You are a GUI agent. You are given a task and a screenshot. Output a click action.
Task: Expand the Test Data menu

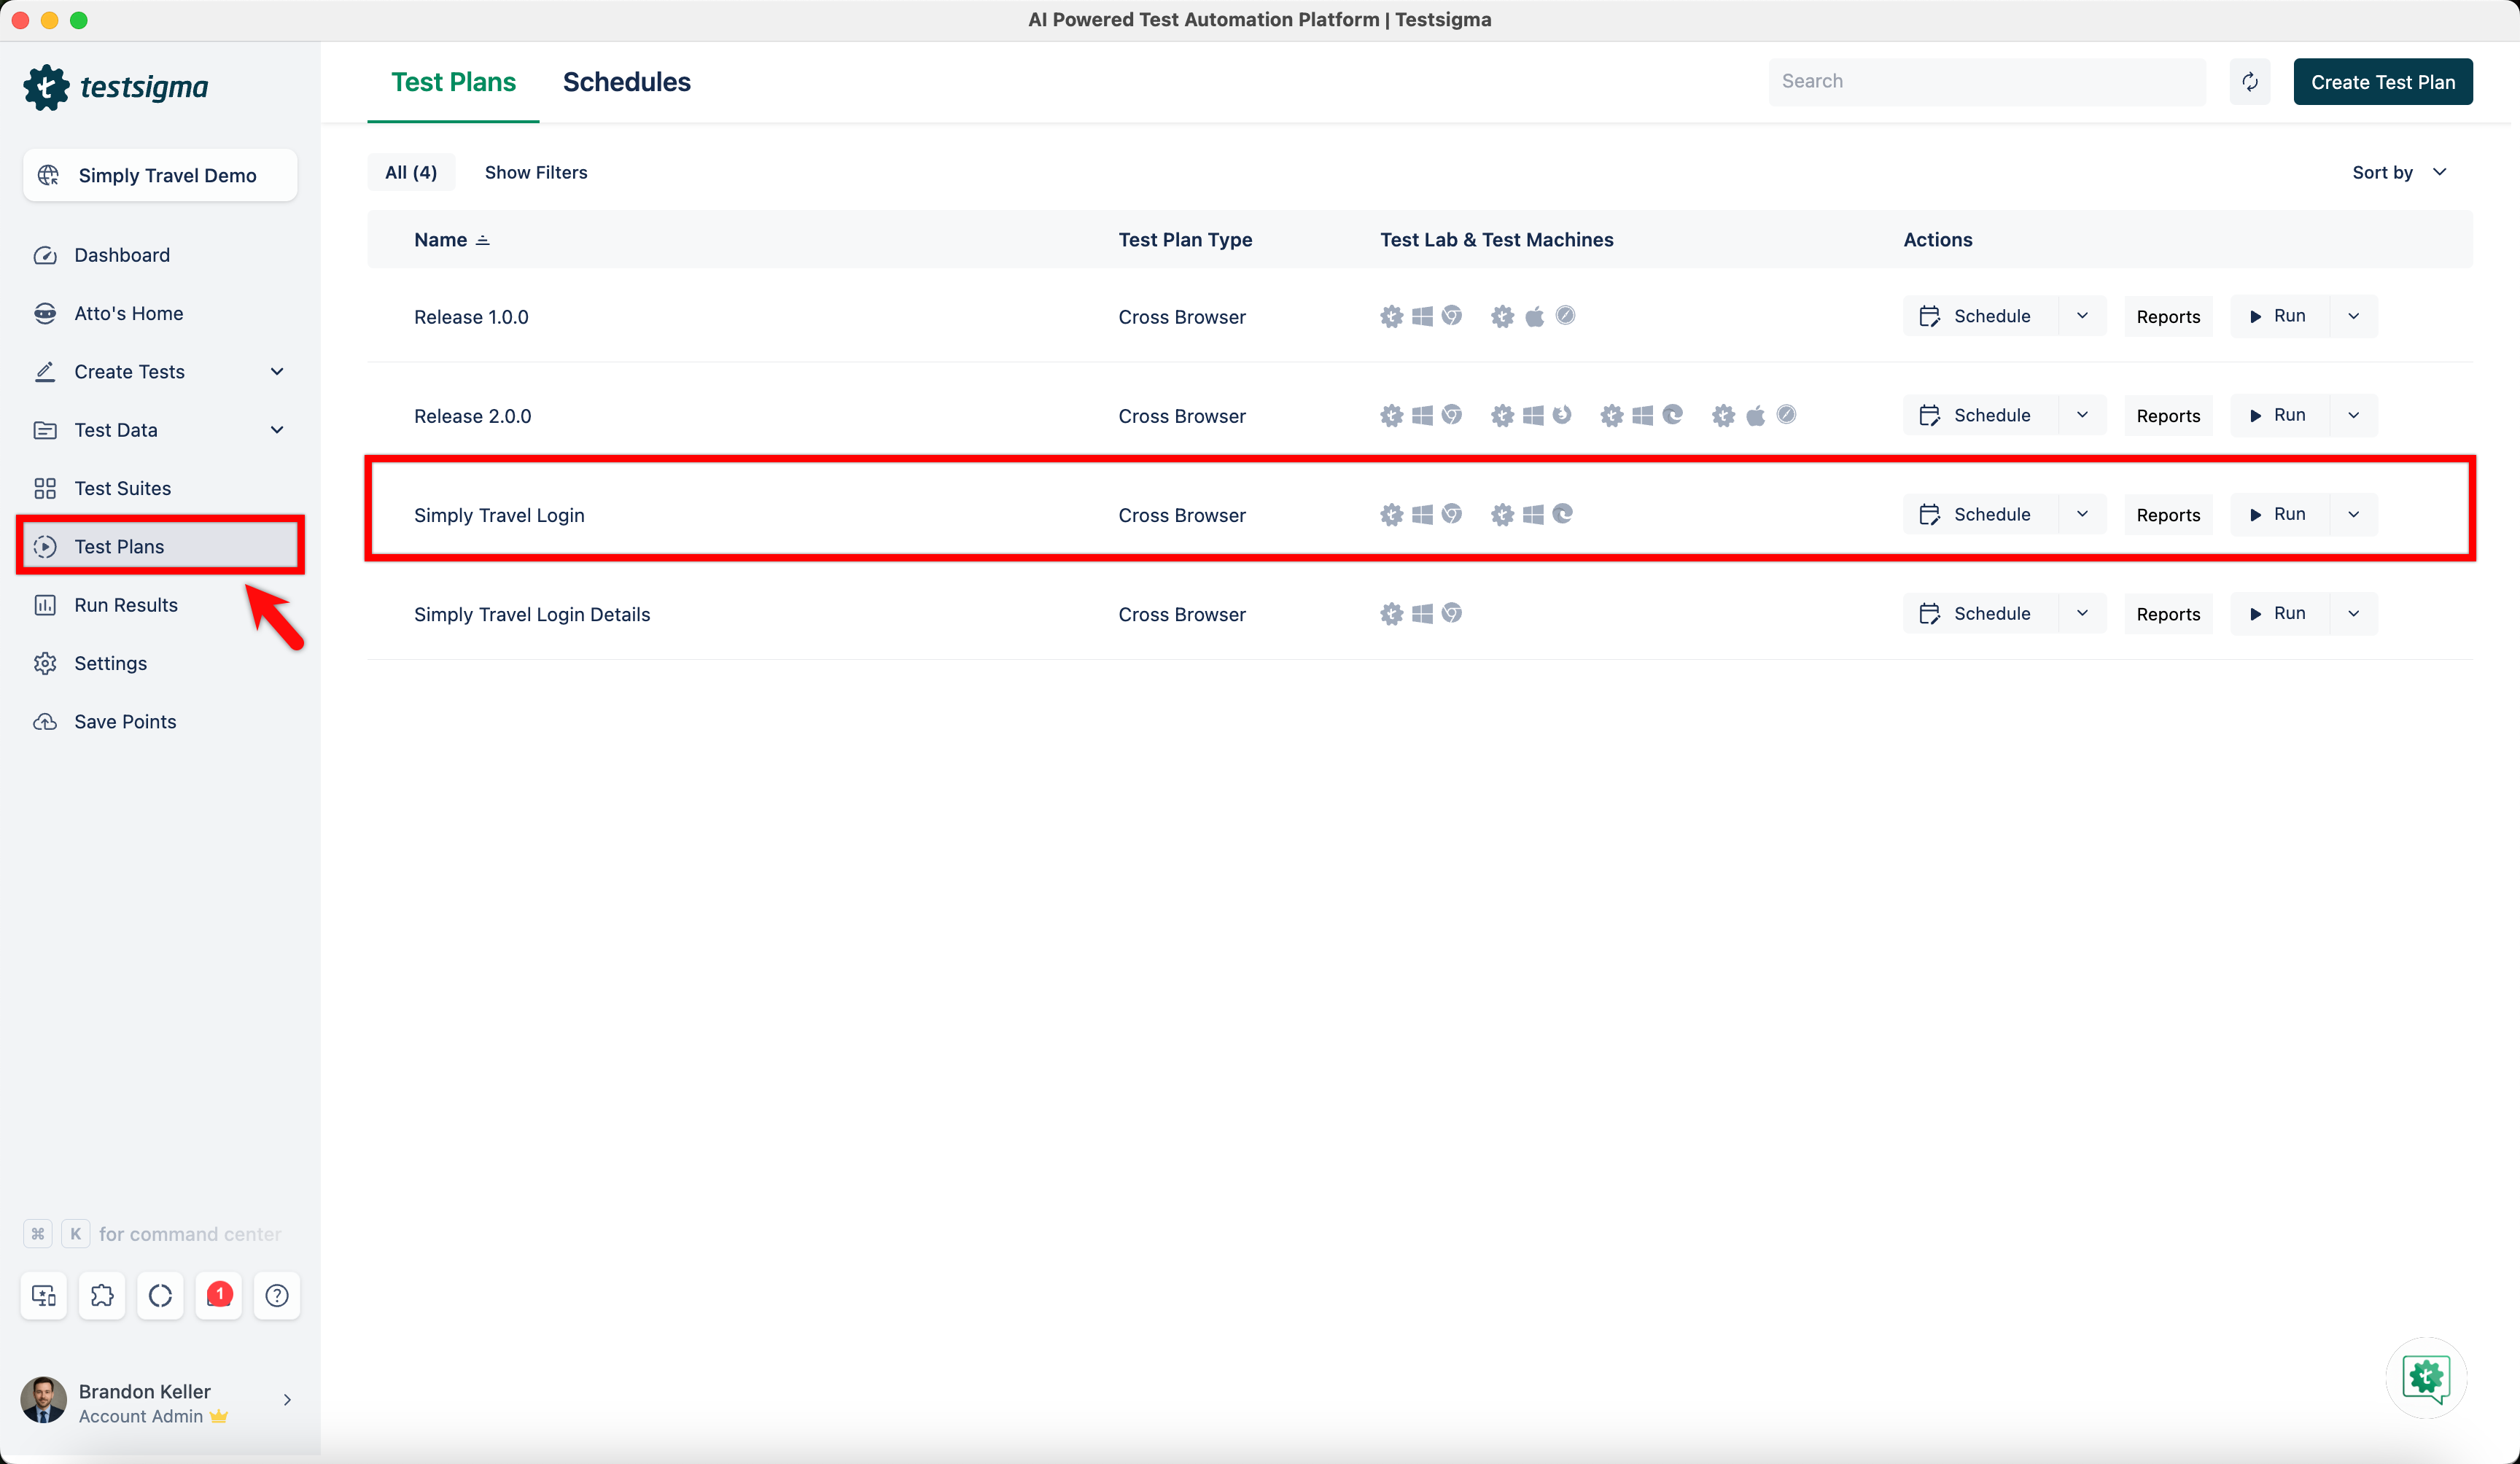(277, 430)
